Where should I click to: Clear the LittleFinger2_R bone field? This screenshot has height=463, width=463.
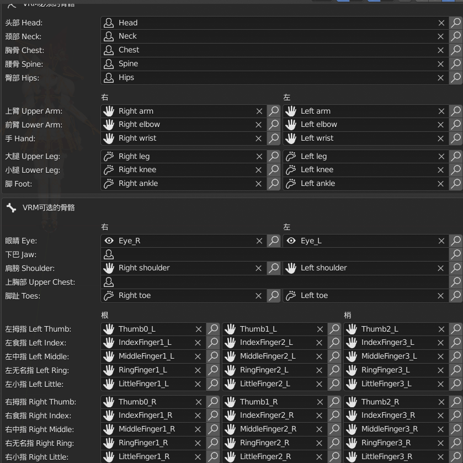tap(319, 457)
